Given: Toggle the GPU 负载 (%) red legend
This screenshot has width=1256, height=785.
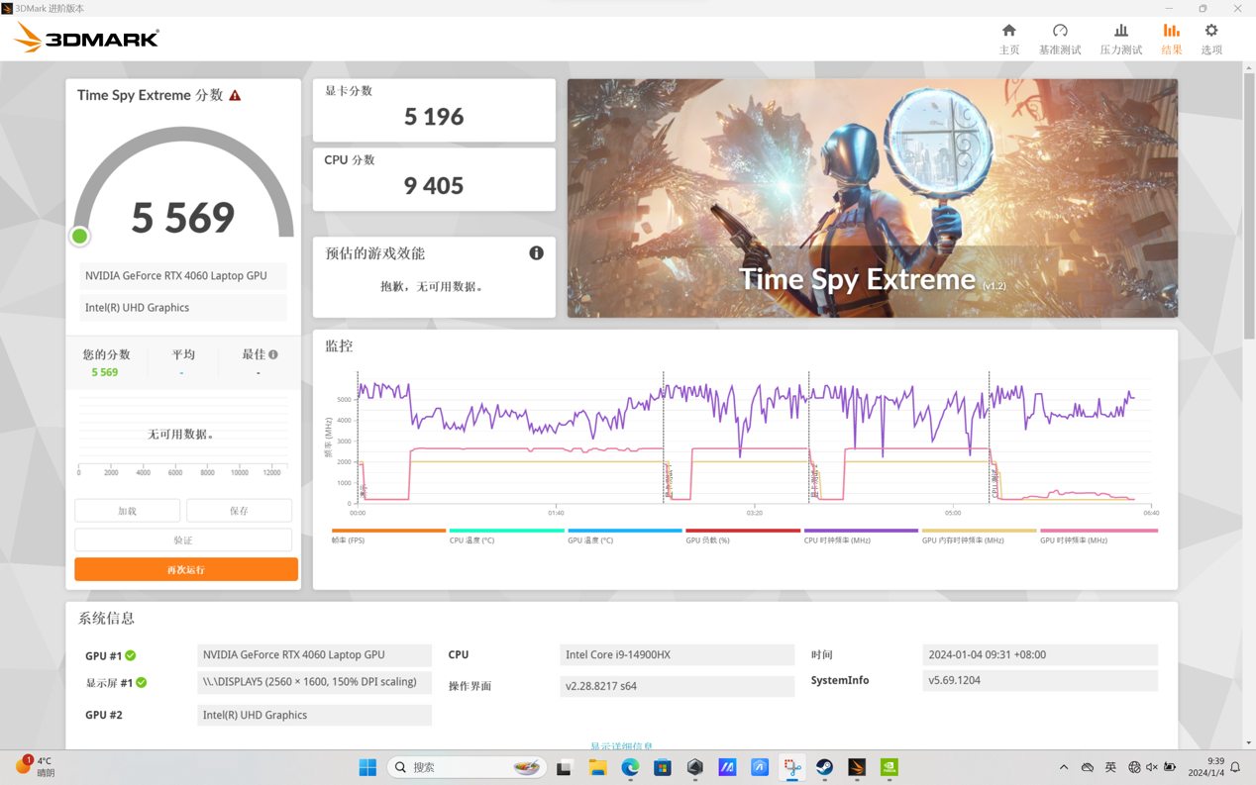Looking at the screenshot, I should click(742, 532).
